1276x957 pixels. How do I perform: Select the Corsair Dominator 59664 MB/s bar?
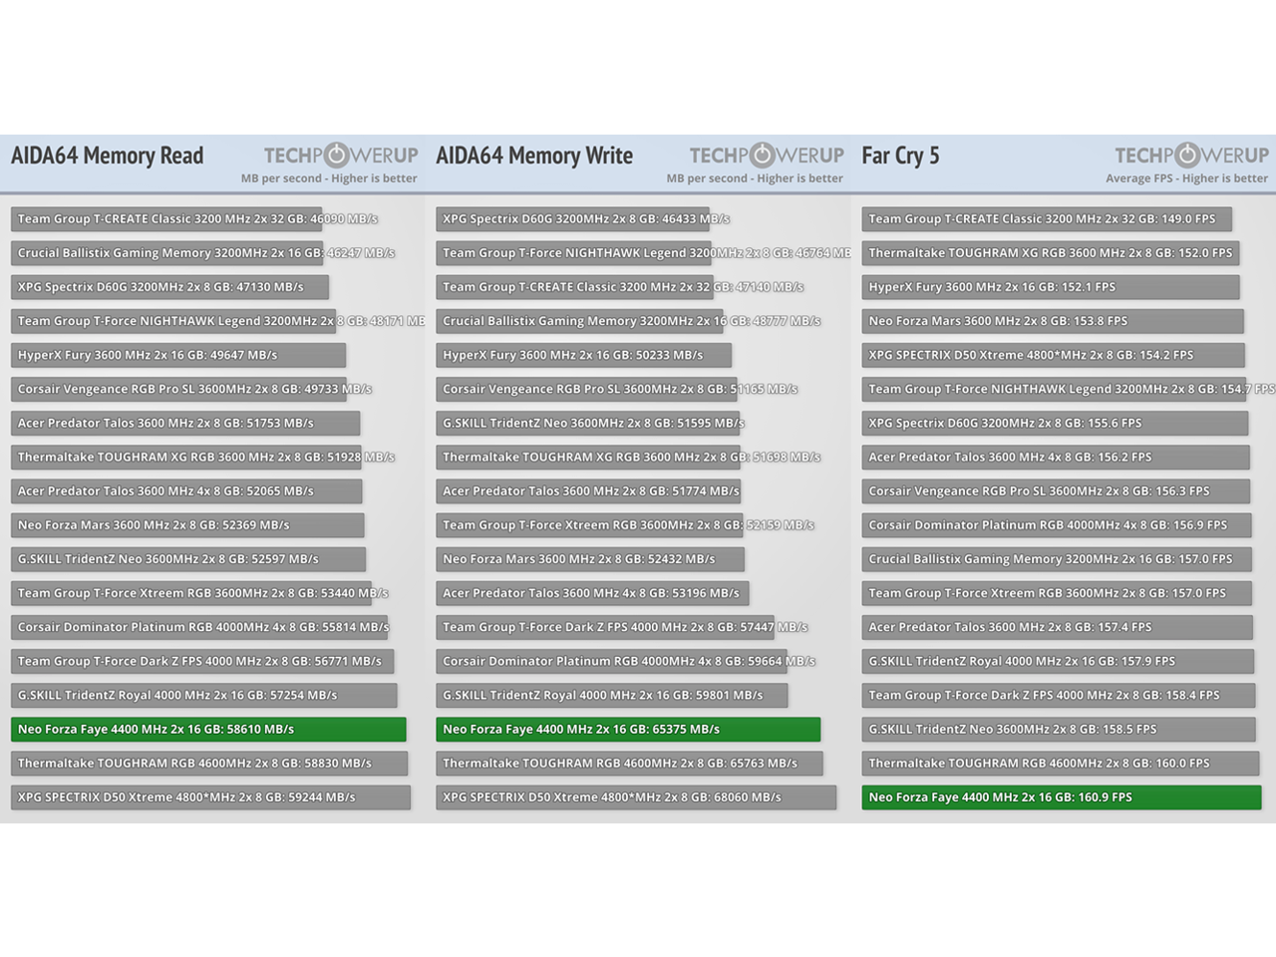(611, 661)
